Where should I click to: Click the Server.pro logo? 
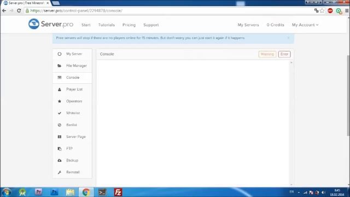(51, 24)
